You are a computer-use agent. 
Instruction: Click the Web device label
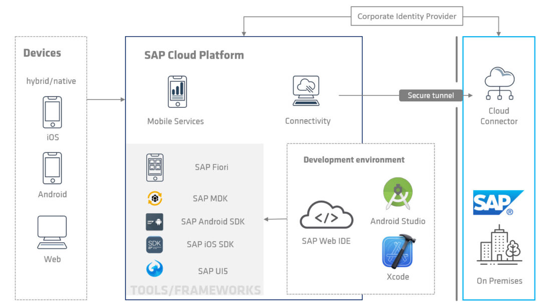click(x=53, y=259)
